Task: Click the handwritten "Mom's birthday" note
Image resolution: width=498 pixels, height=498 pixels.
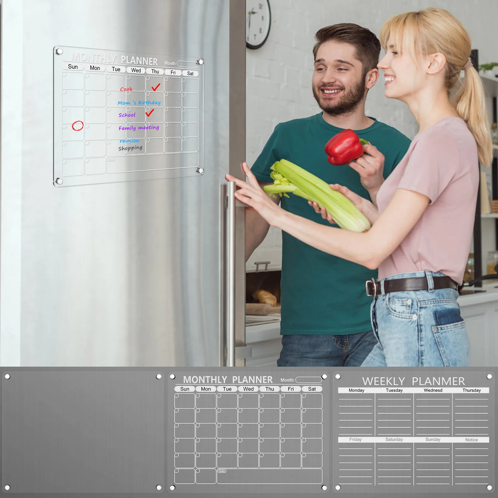Action: (x=139, y=102)
